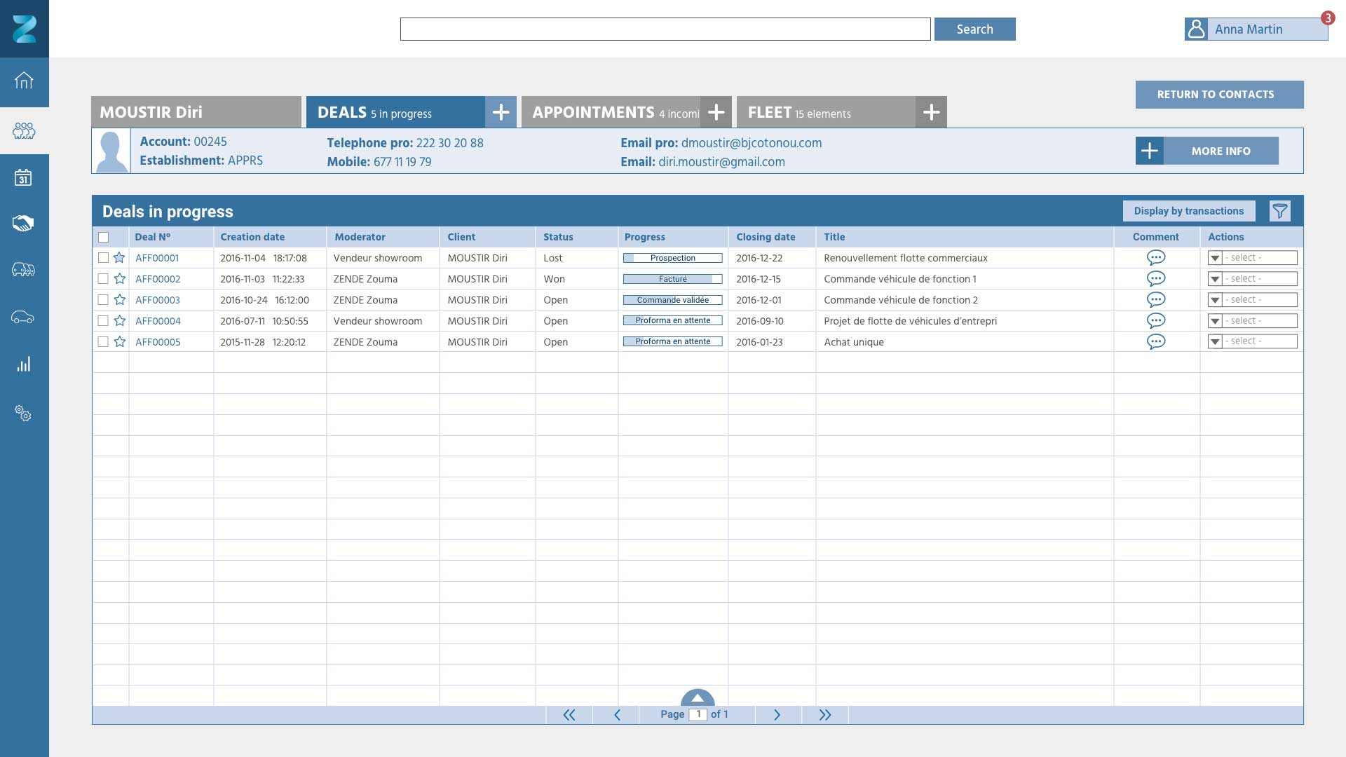Select the MOUSTIR Diri contact tab
Viewport: 1346px width, 757px height.
click(196, 112)
